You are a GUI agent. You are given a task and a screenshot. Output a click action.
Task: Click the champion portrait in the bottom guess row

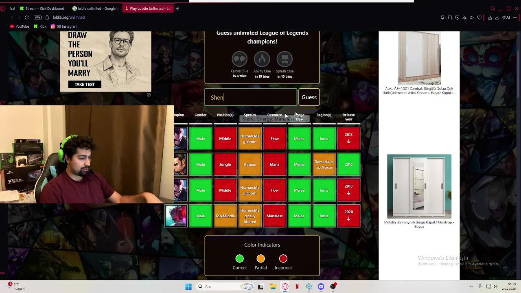[x=176, y=216]
